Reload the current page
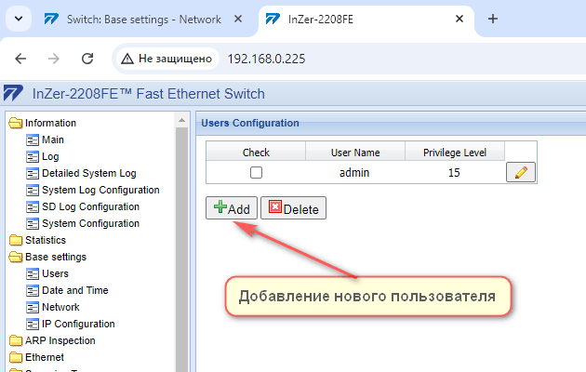Image resolution: width=586 pixels, height=372 pixels. pyautogui.click(x=87, y=59)
